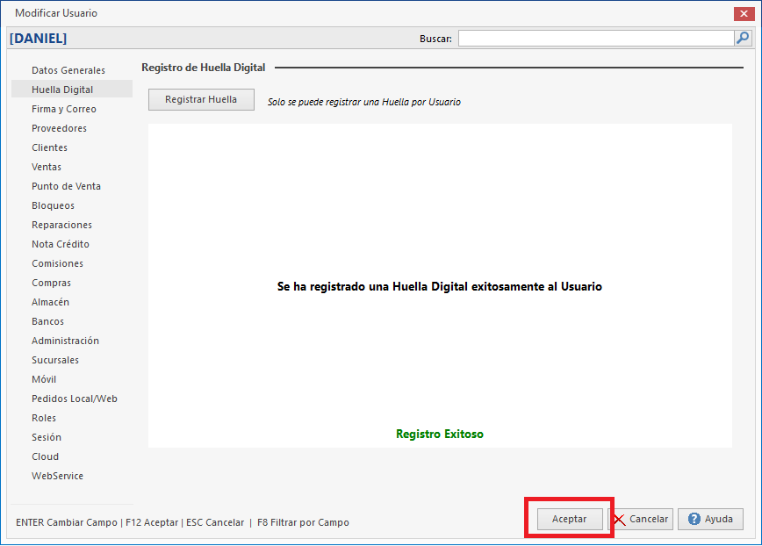
Task: Open the Comisiones section
Action: coord(57,263)
